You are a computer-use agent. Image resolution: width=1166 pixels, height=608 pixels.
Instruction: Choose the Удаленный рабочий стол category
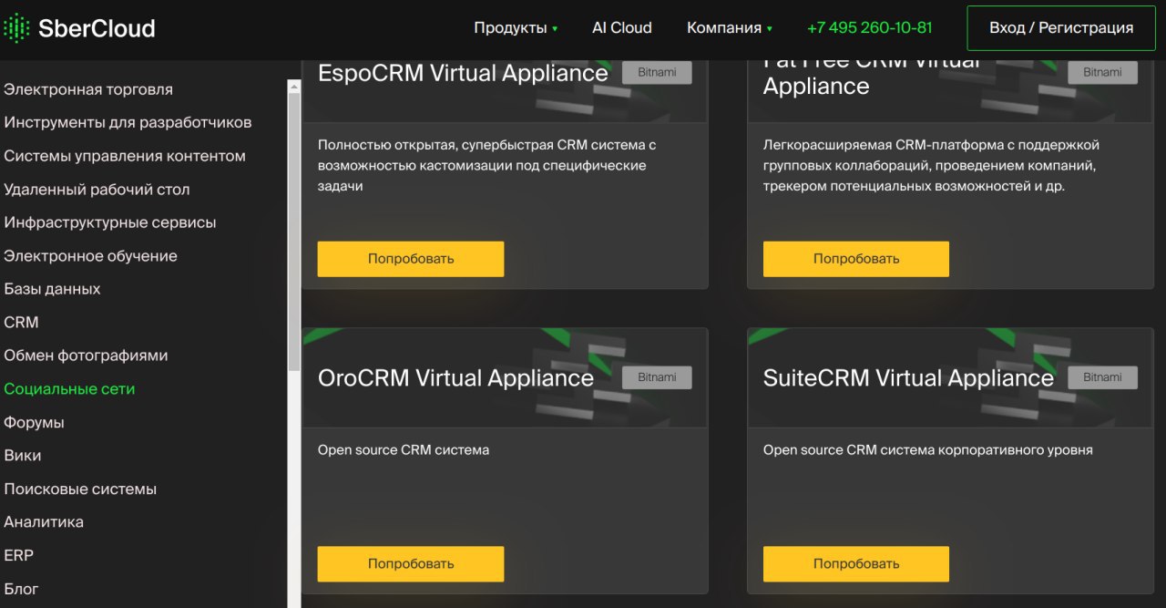click(97, 190)
